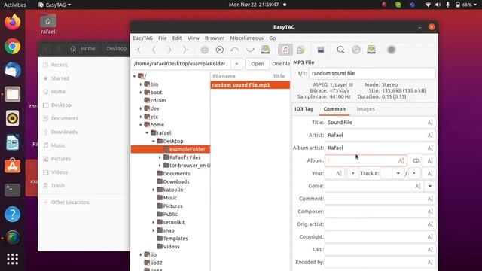Open the Miscellaneous menu
The width and height of the screenshot is (482, 271).
point(246,38)
